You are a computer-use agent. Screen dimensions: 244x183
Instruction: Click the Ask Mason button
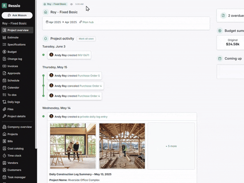[x=17, y=15]
